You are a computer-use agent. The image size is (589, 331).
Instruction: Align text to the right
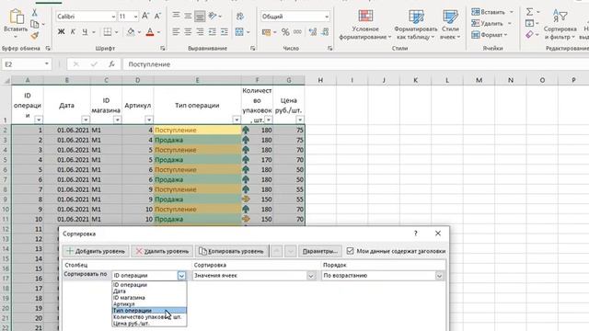(x=200, y=32)
